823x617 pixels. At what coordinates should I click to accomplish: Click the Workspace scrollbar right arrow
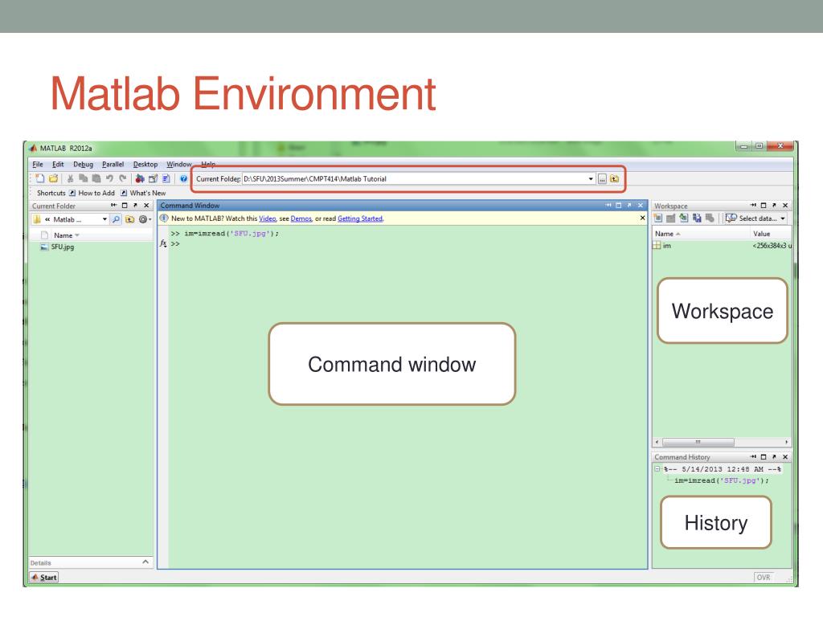click(786, 442)
